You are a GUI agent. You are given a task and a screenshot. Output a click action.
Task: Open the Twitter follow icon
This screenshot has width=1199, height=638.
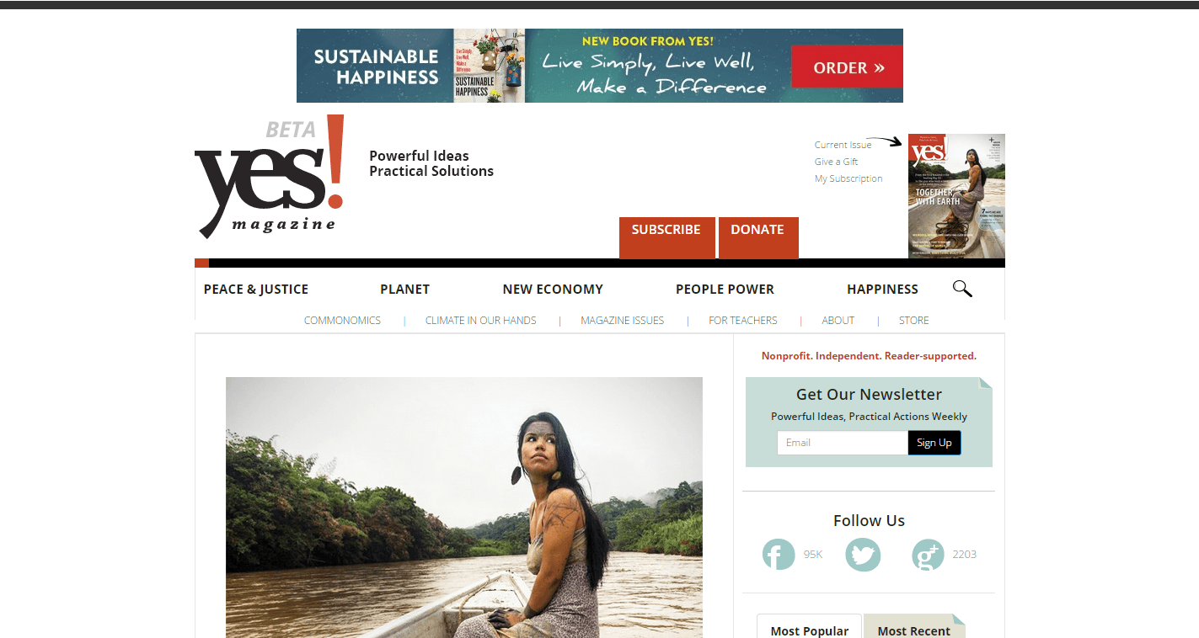click(863, 555)
